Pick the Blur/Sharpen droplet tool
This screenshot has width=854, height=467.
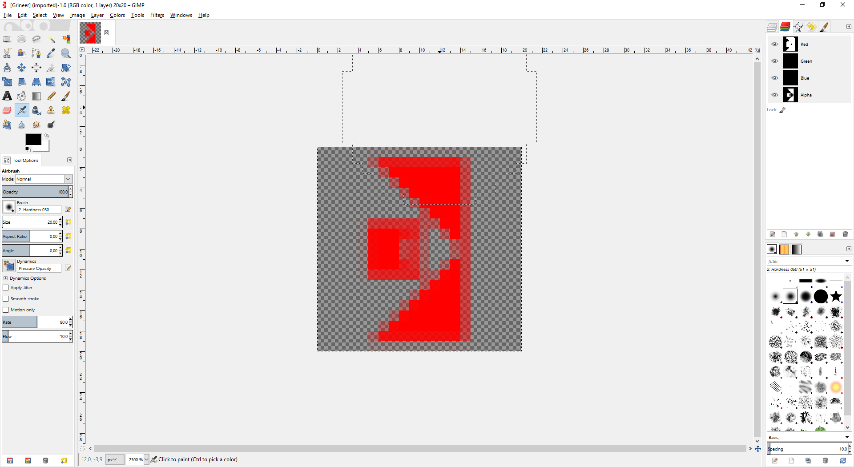[x=22, y=125]
